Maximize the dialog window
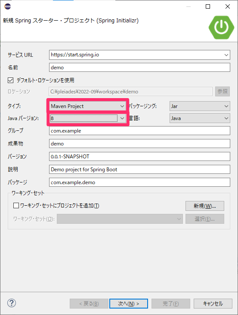This screenshot has width=238, height=315. tap(208, 6)
